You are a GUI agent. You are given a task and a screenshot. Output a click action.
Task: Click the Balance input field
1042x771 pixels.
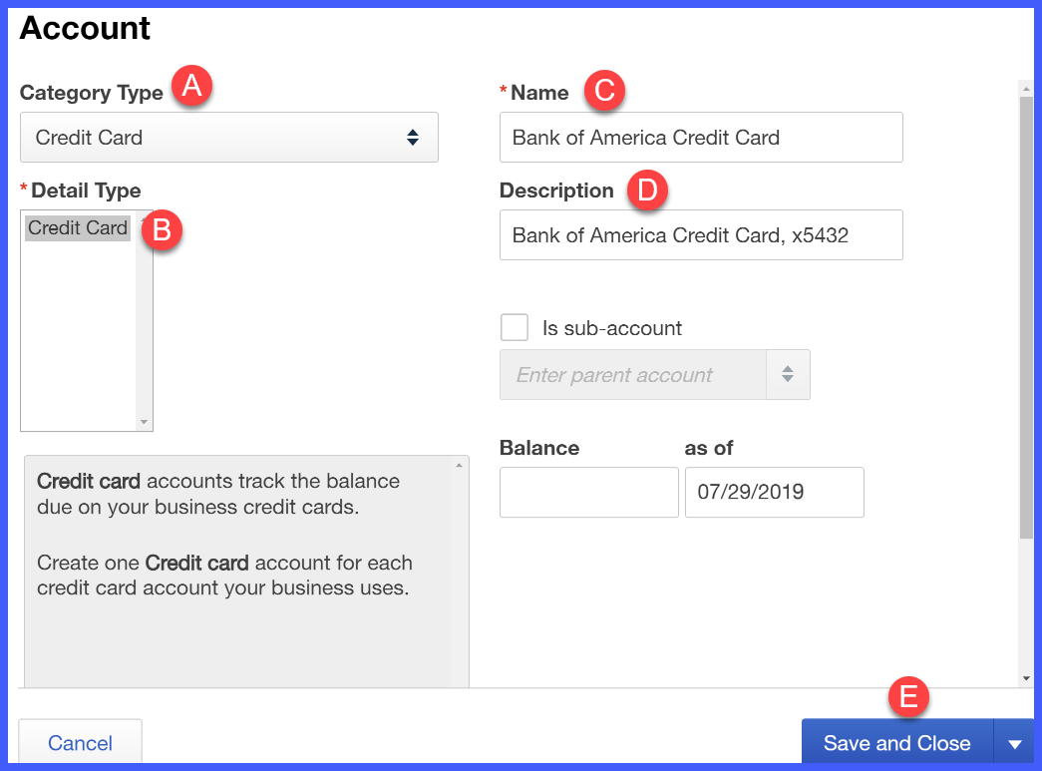click(588, 493)
